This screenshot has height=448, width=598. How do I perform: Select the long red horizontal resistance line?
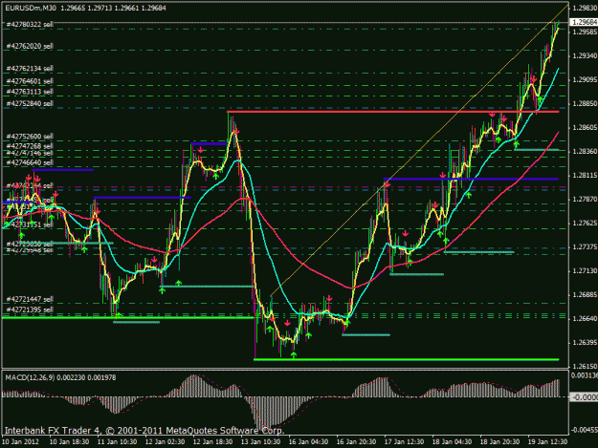393,112
